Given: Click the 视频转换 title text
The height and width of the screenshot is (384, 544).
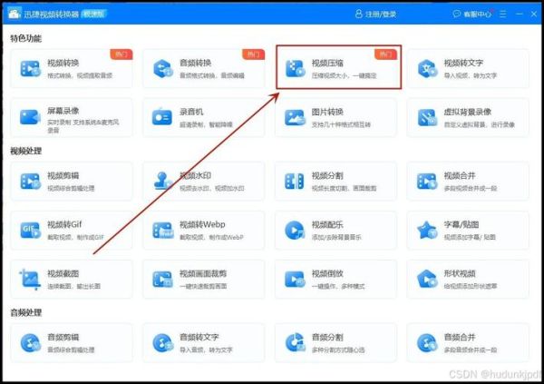Looking at the screenshot, I should pos(63,63).
